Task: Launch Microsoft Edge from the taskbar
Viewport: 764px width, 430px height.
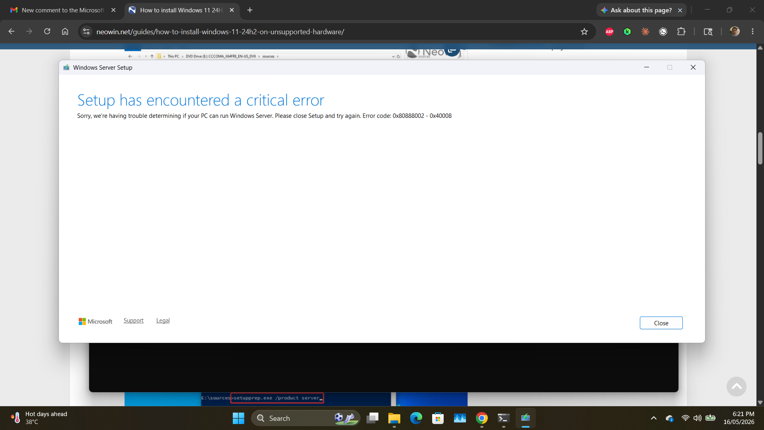Action: 416,418
